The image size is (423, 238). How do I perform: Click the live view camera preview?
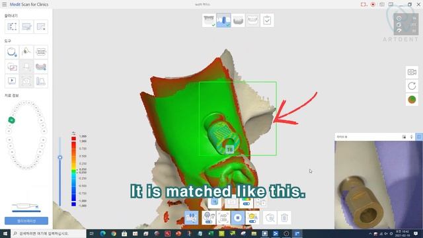(x=379, y=185)
